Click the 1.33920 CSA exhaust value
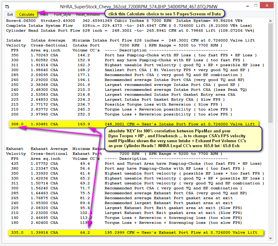This screenshot has width=278, height=246. 44,173
